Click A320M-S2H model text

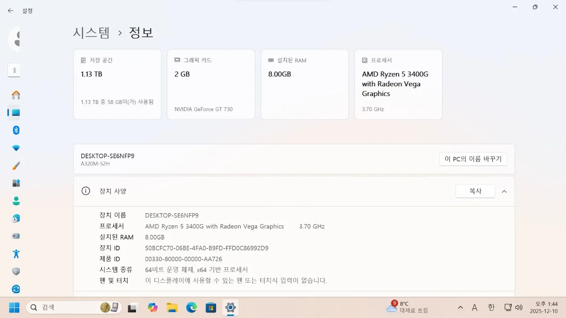coord(95,164)
